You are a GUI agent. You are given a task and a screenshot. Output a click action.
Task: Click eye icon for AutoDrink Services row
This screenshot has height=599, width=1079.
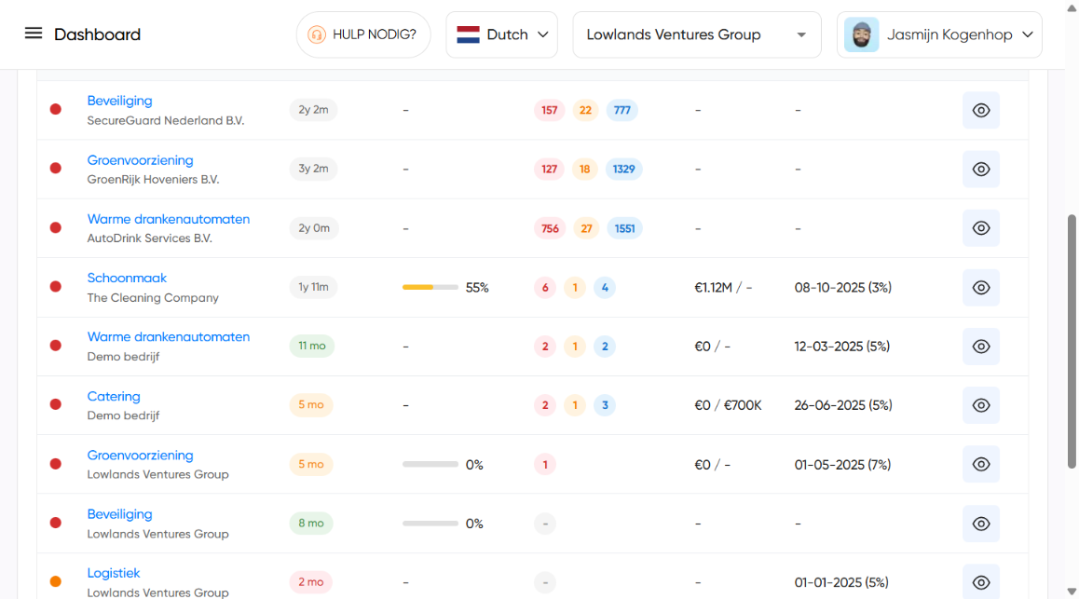click(980, 228)
